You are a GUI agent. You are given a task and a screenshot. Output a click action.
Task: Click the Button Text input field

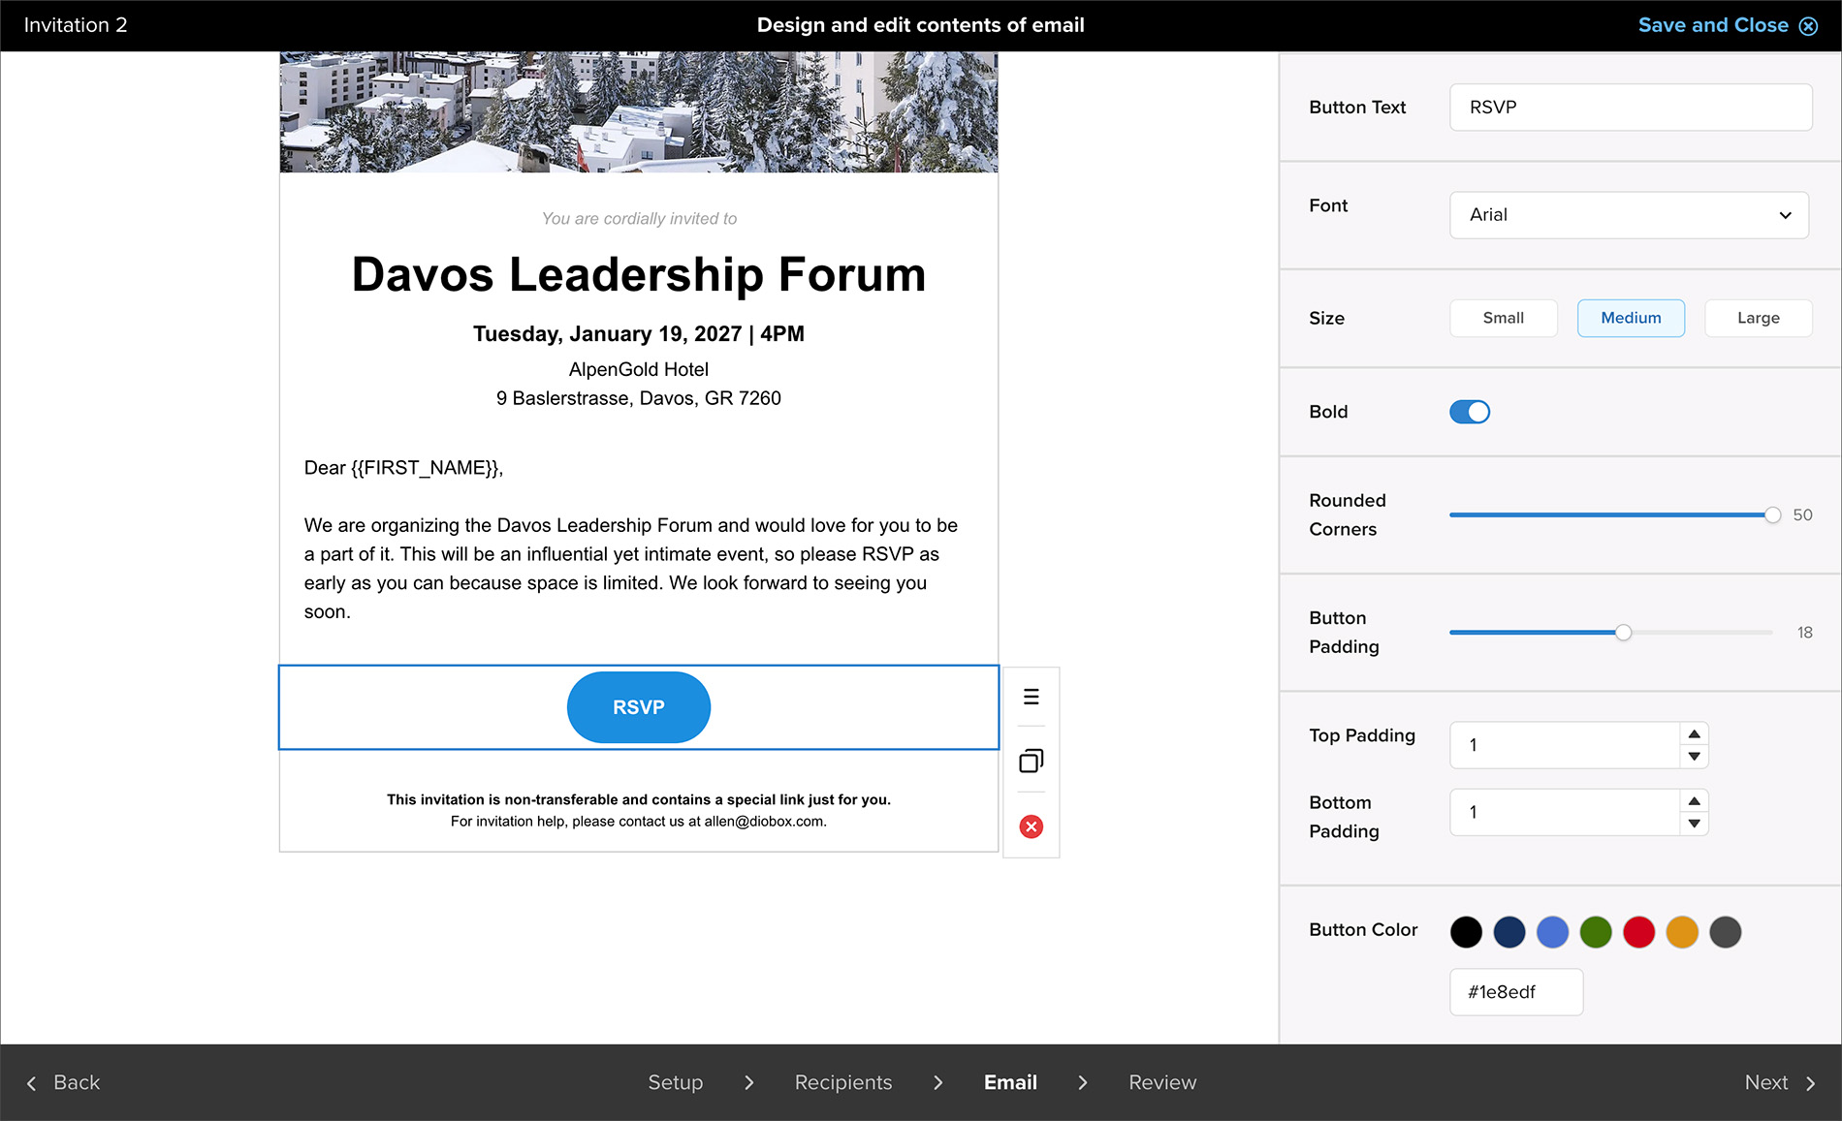(1631, 108)
